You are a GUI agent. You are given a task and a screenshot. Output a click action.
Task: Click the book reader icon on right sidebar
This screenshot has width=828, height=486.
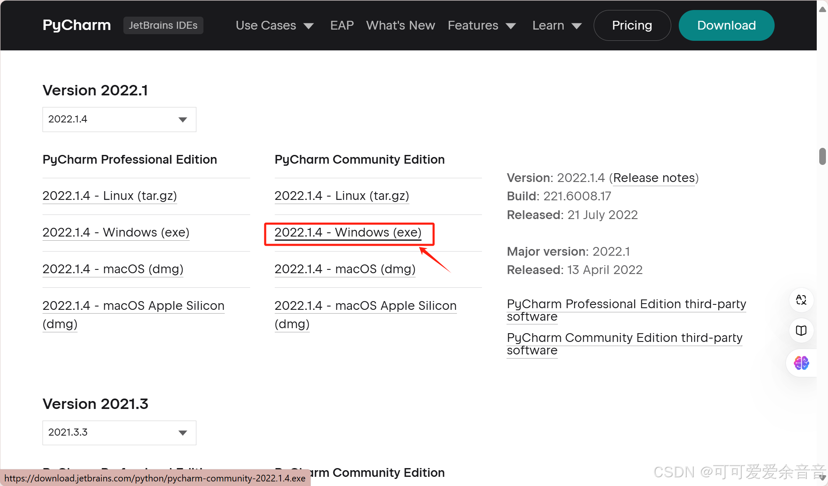[801, 331]
